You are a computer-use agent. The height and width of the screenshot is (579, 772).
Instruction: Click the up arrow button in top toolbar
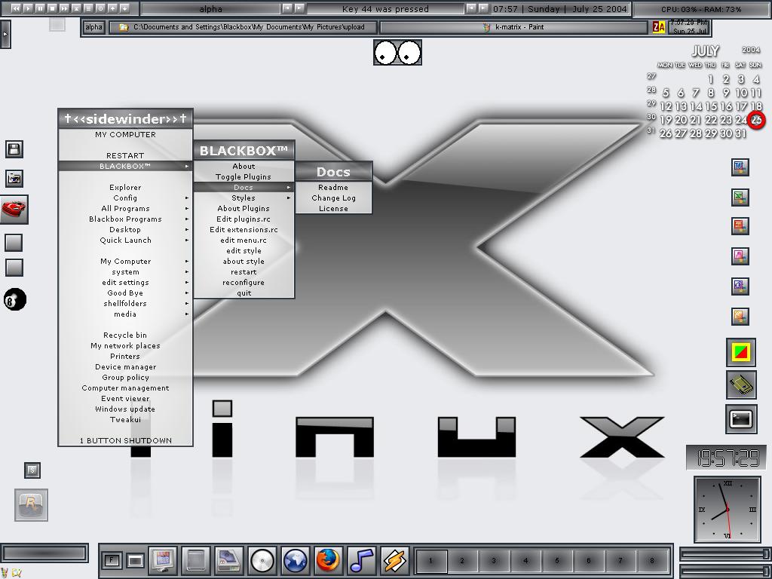coord(113,8)
